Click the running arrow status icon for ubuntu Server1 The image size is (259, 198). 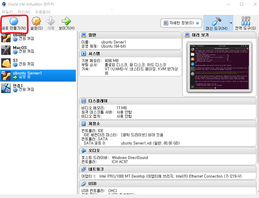coord(15,77)
